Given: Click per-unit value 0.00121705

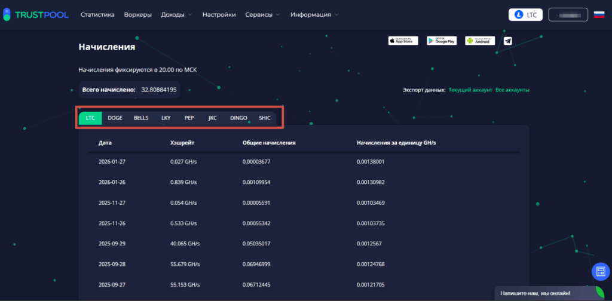Looking at the screenshot, I should point(371,285).
